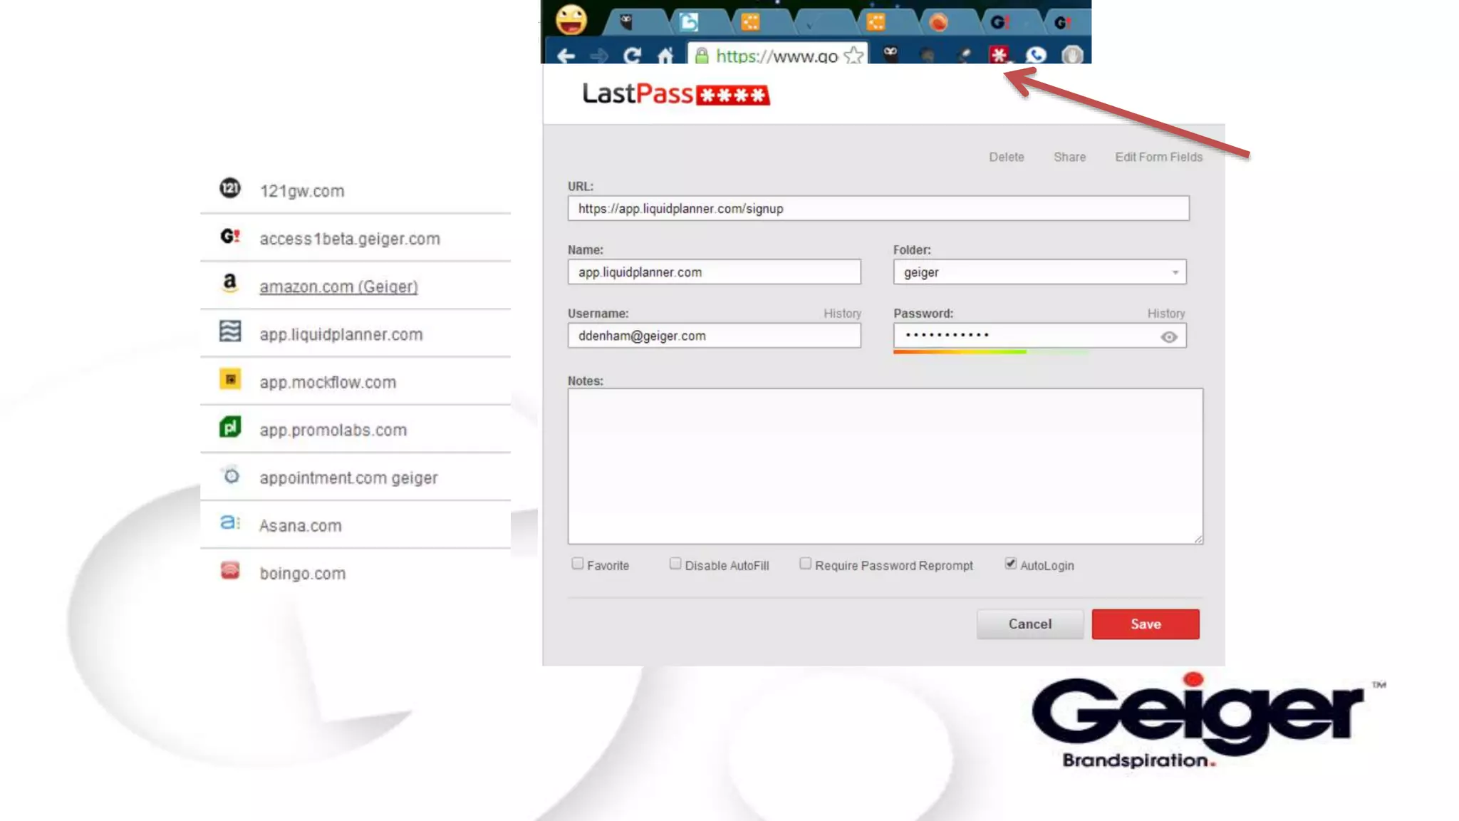Select the app.liquidplanner.com entry in the site list

(x=341, y=334)
